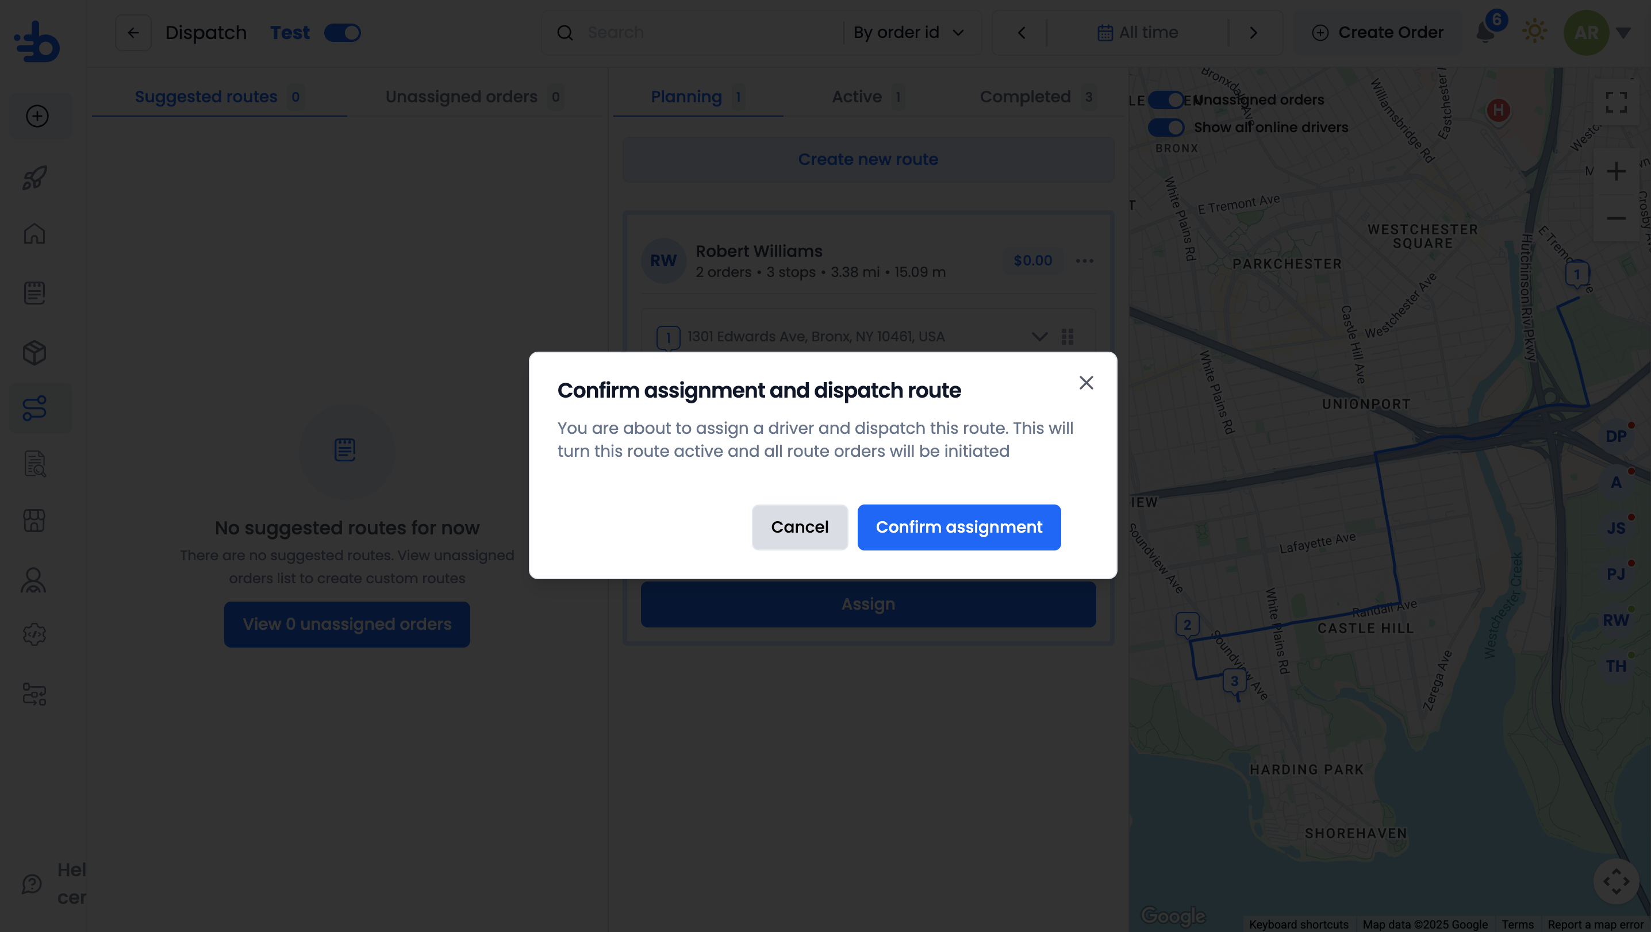Screen dimensions: 1651x932
Task: Click Report a map error link
Action: (1596, 925)
